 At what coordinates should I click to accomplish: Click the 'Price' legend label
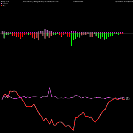click(4, 6)
